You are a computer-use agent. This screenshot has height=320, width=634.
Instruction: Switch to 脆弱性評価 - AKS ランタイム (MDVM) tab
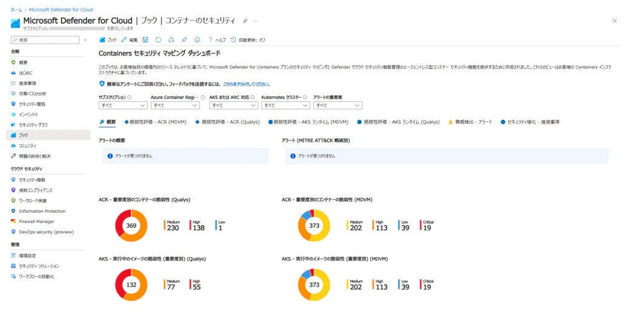(309, 122)
